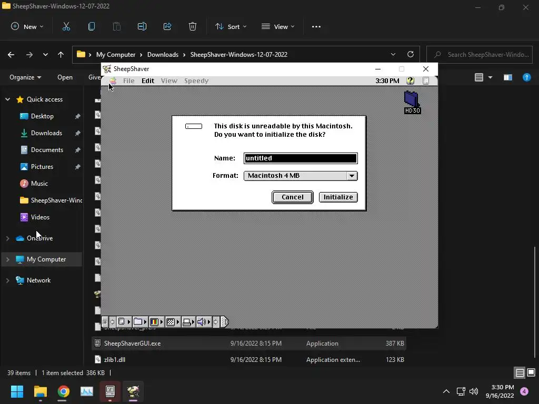Click the Explorer search box
The width and height of the screenshot is (539, 404).
click(480, 55)
